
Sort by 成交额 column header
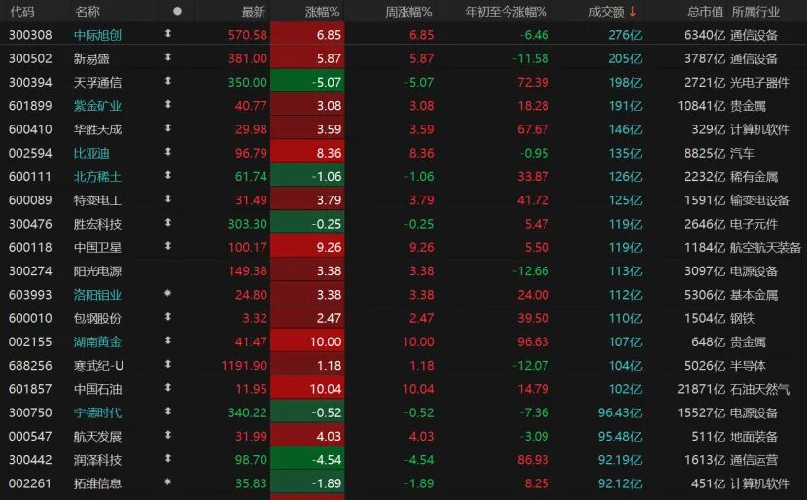(606, 12)
